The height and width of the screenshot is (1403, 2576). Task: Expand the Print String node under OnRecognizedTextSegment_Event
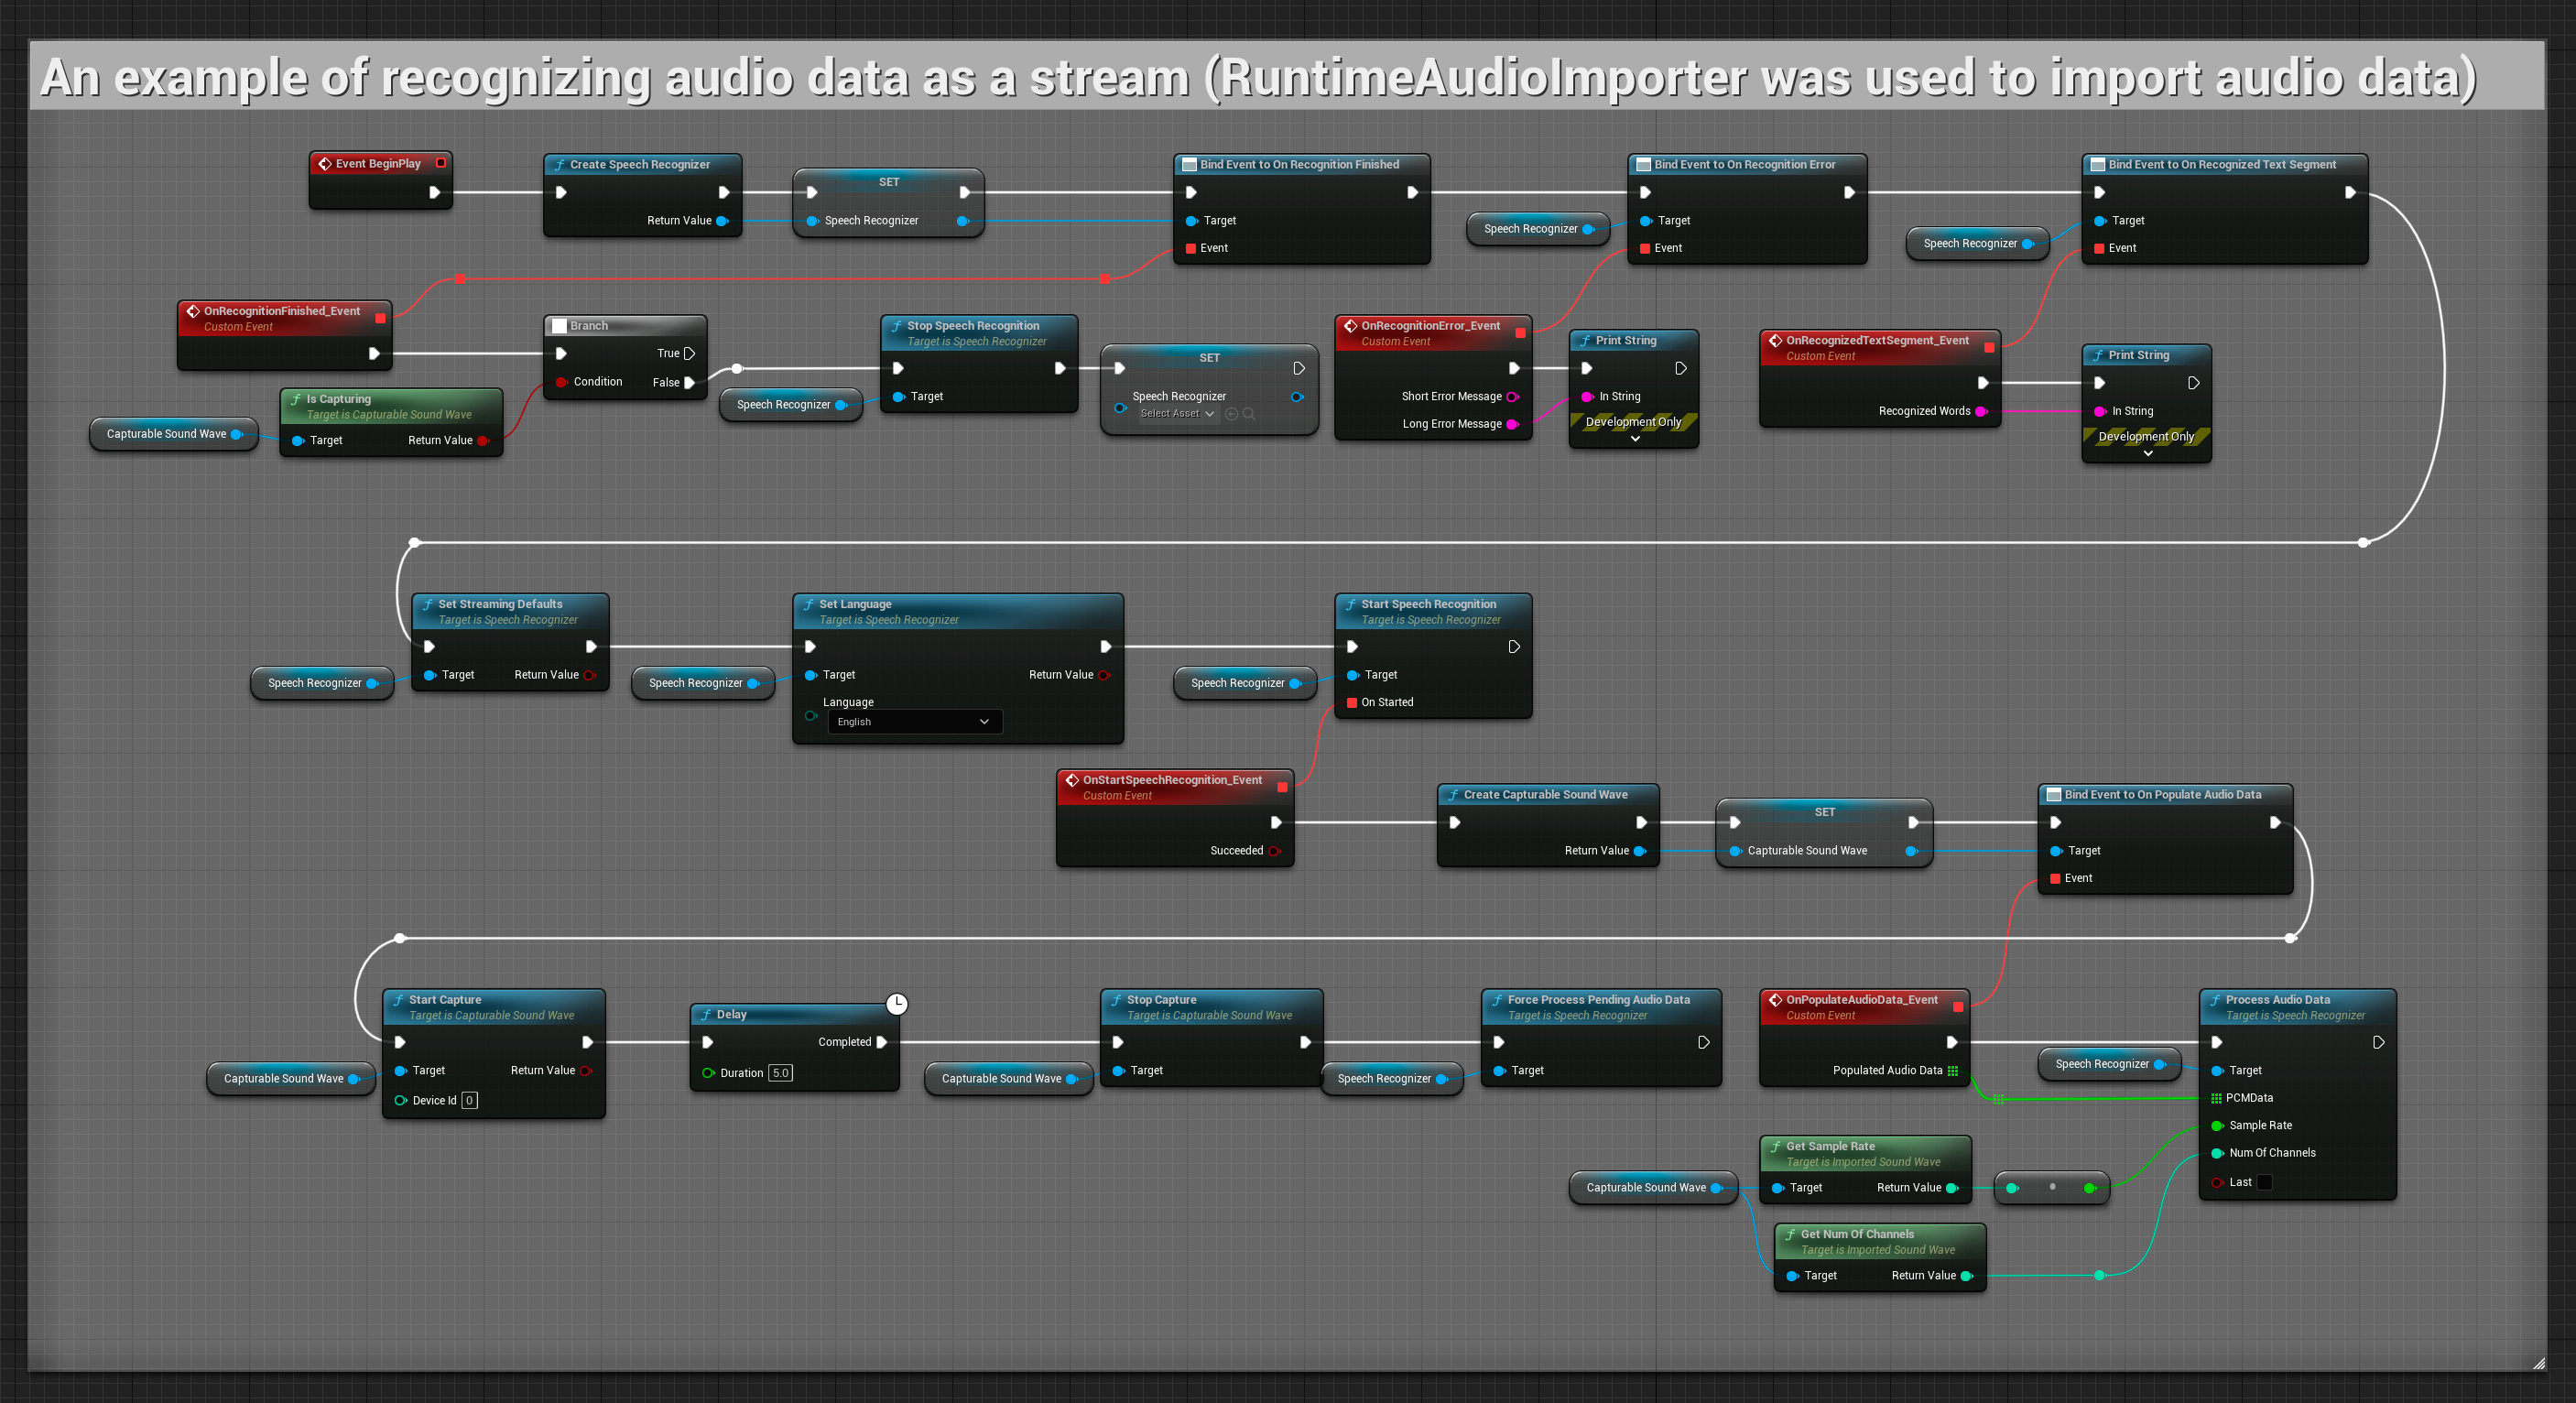(x=2148, y=453)
